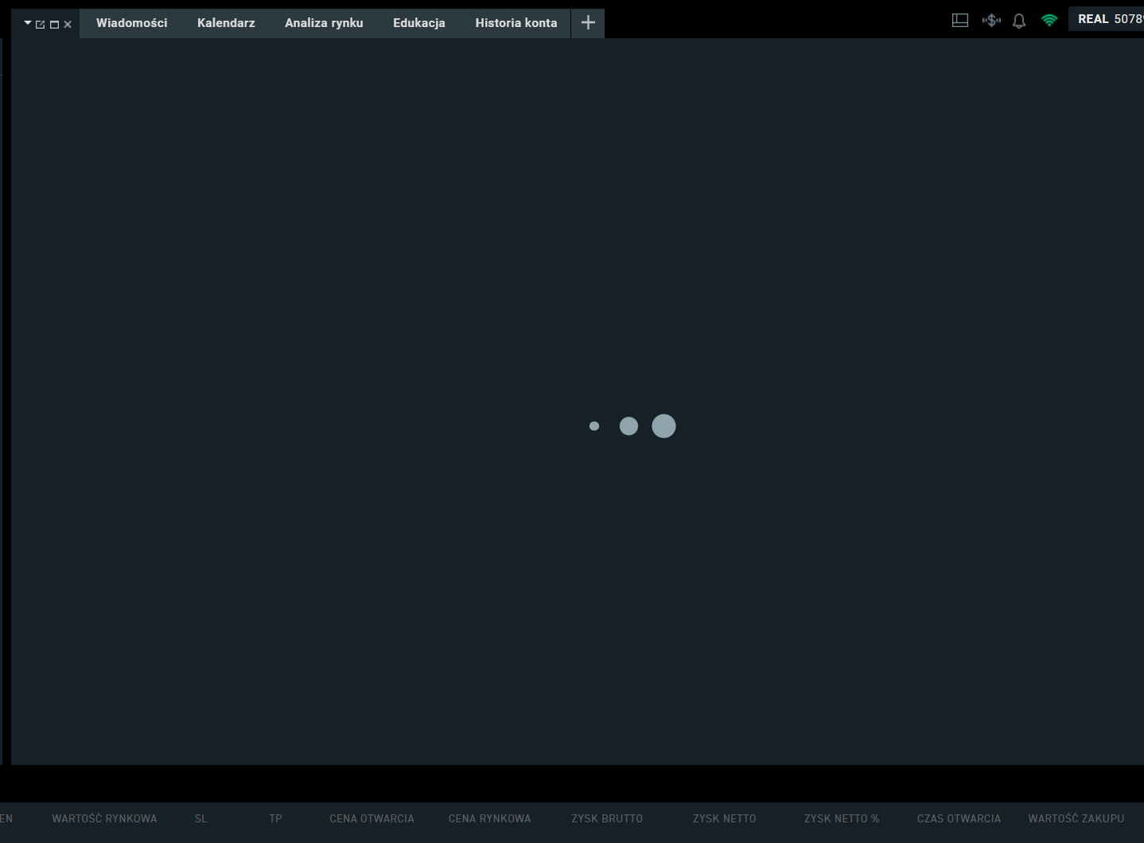Add a new tab with plus button
The height and width of the screenshot is (843, 1144).
588,23
